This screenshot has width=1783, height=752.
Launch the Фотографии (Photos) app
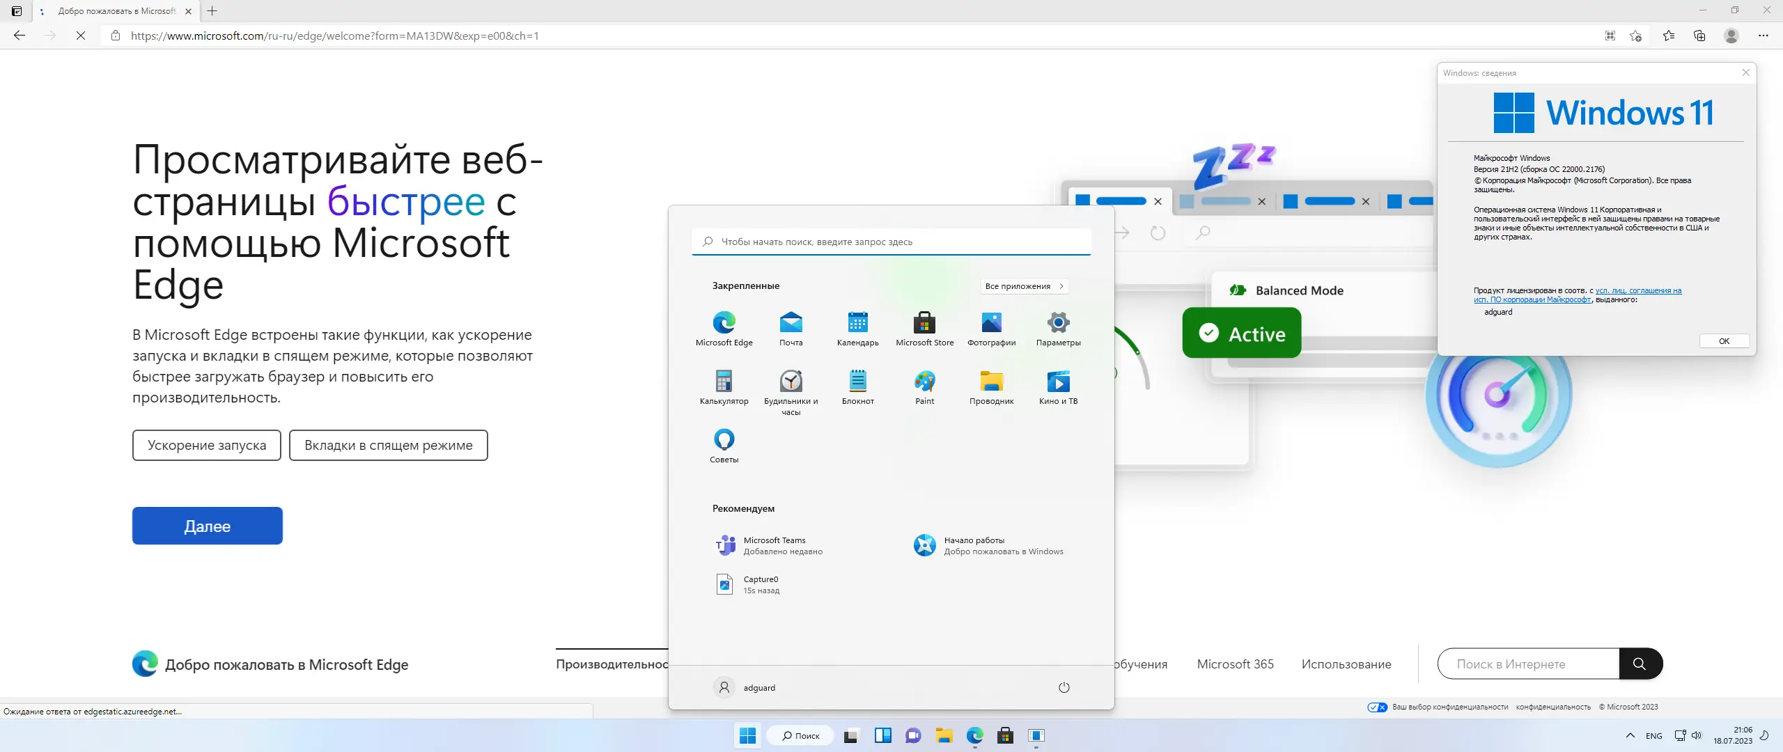(991, 324)
